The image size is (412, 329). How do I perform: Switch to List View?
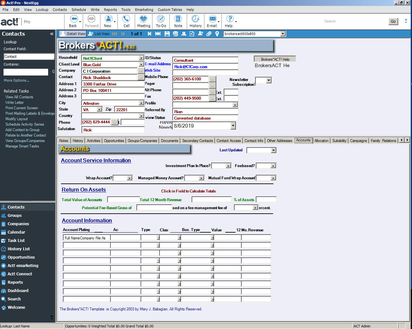coord(99,34)
